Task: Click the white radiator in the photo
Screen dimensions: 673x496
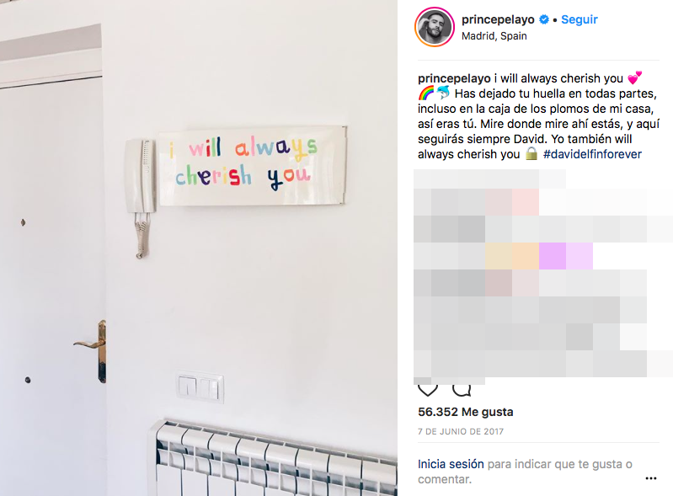Action: pyautogui.click(x=273, y=458)
